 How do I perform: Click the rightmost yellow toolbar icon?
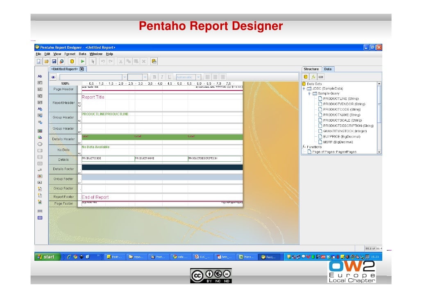pyautogui.click(x=154, y=61)
